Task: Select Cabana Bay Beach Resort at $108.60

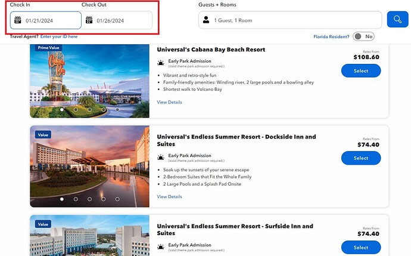Action: tap(361, 70)
